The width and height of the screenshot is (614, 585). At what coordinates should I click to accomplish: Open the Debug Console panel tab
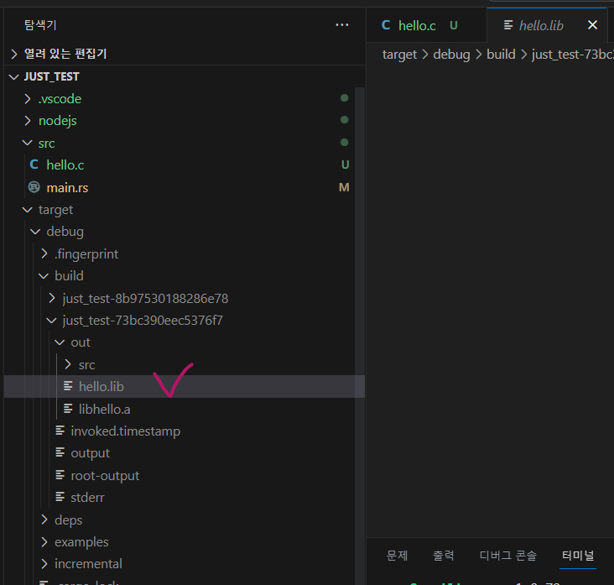(x=509, y=556)
